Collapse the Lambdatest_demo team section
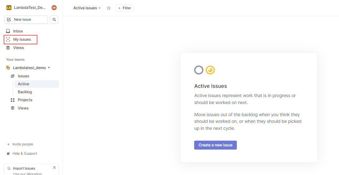 [49, 68]
